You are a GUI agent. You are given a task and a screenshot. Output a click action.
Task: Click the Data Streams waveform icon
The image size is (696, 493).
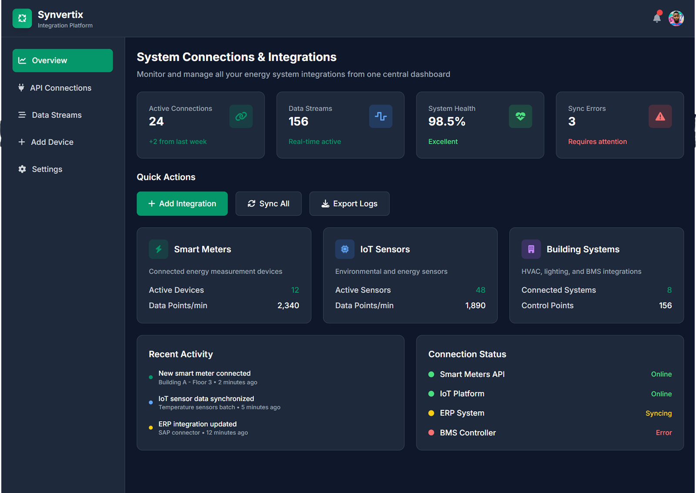[x=381, y=117]
